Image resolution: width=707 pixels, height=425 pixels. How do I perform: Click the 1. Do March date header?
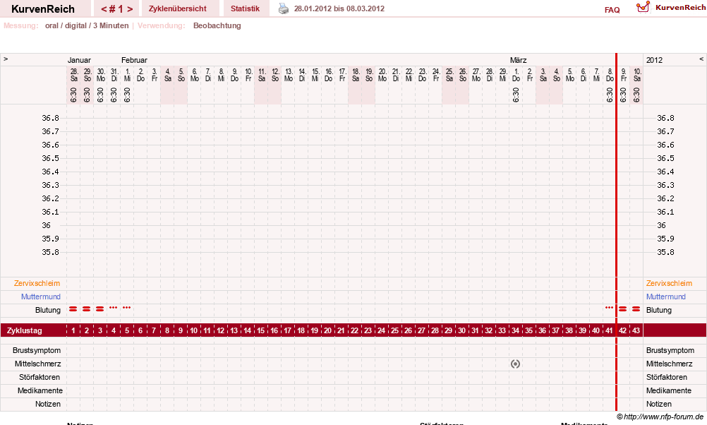[516, 75]
